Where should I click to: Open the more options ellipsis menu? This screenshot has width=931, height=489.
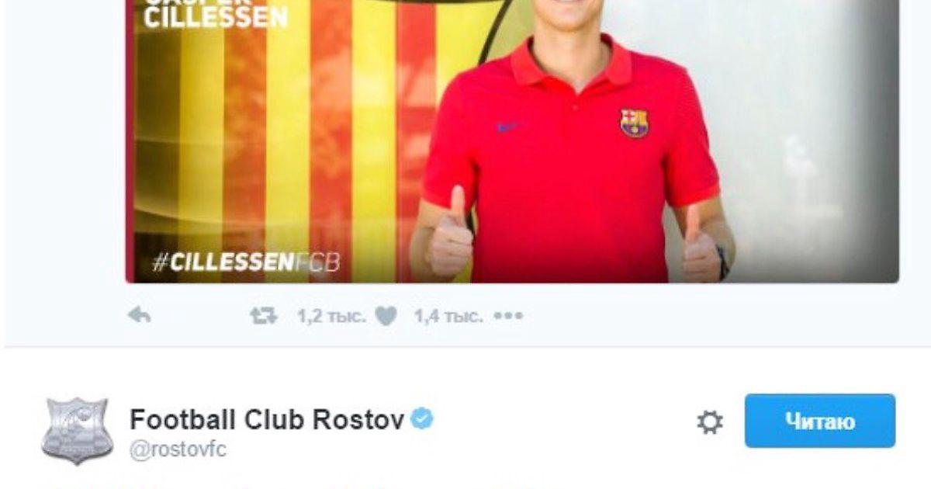[x=509, y=316]
